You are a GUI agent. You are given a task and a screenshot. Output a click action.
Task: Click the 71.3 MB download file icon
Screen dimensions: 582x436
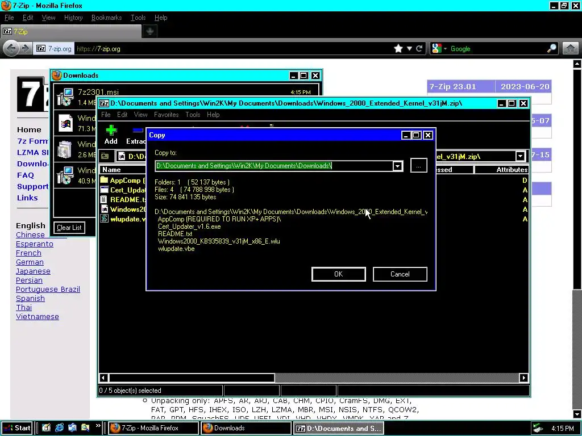[x=65, y=123]
